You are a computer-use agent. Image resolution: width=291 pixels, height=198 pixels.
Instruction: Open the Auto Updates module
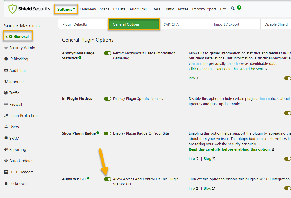(21, 161)
